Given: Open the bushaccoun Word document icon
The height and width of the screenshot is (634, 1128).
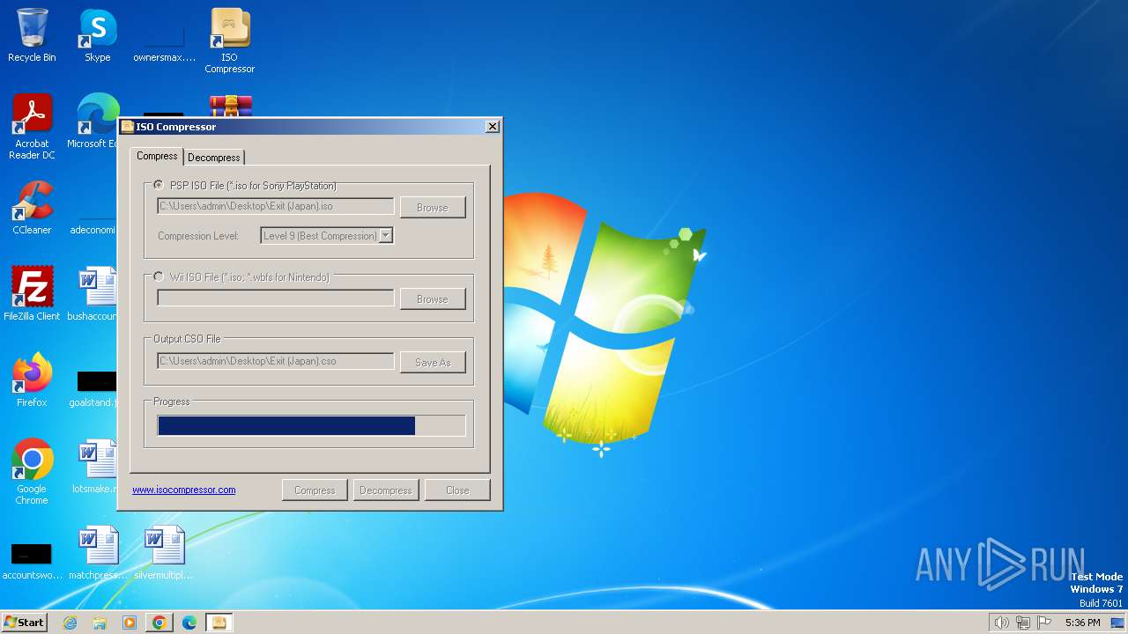Looking at the screenshot, I should (x=93, y=294).
